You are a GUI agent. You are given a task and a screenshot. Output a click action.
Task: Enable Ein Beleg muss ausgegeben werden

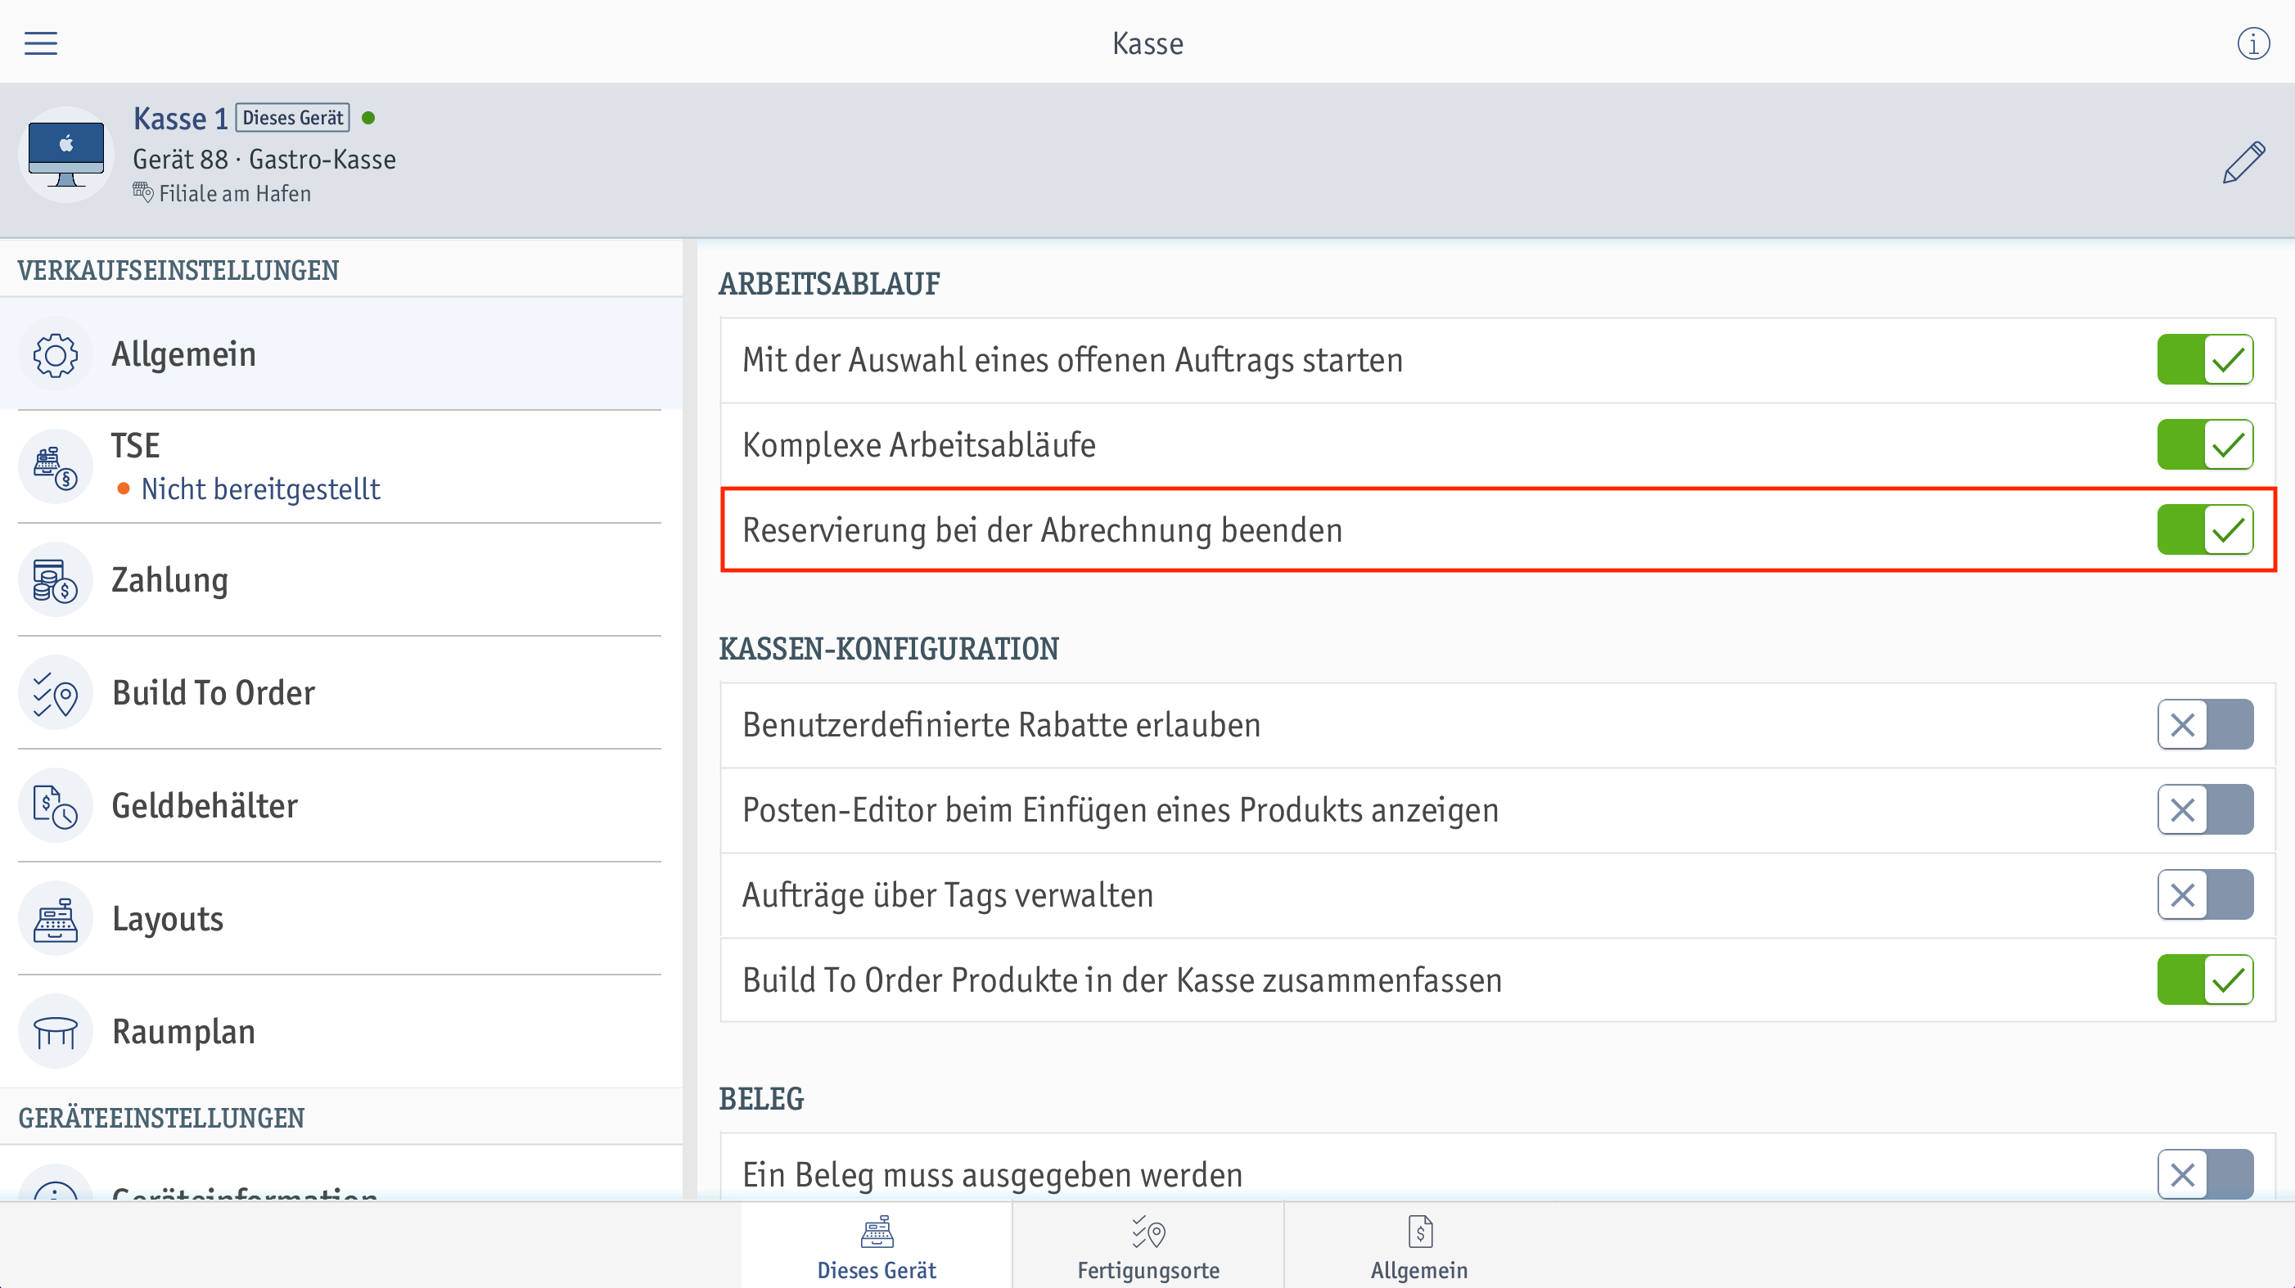pyautogui.click(x=2205, y=1175)
